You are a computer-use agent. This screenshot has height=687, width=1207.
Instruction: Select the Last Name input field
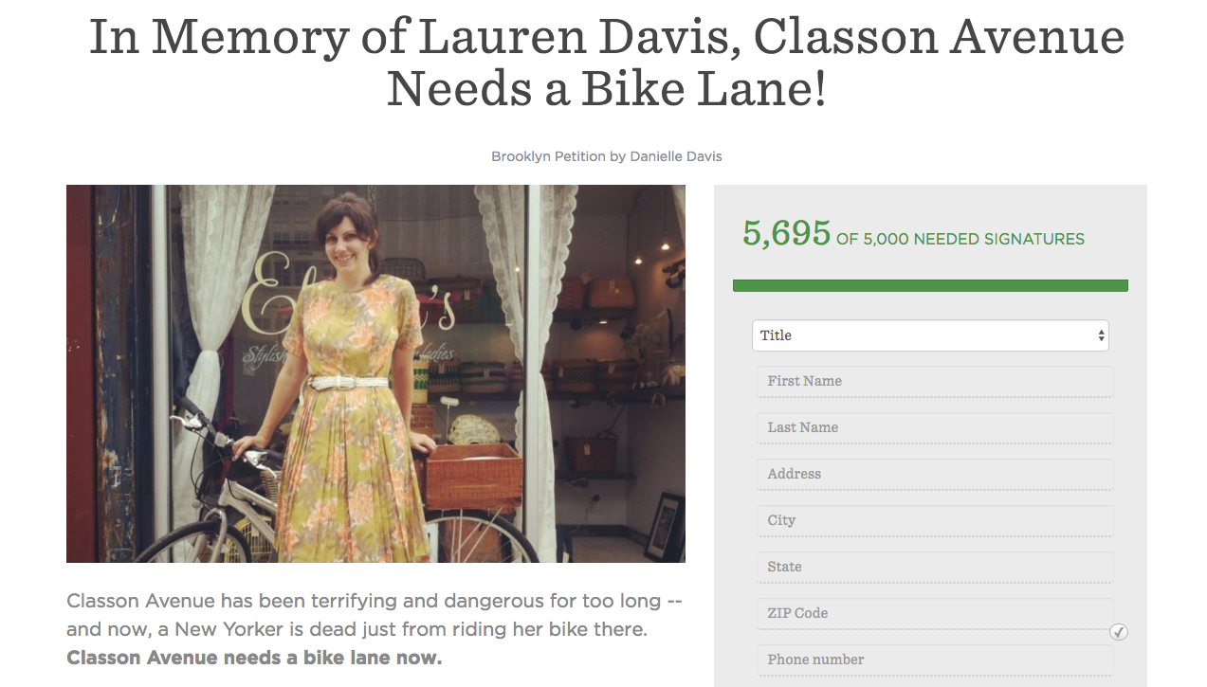coord(934,428)
